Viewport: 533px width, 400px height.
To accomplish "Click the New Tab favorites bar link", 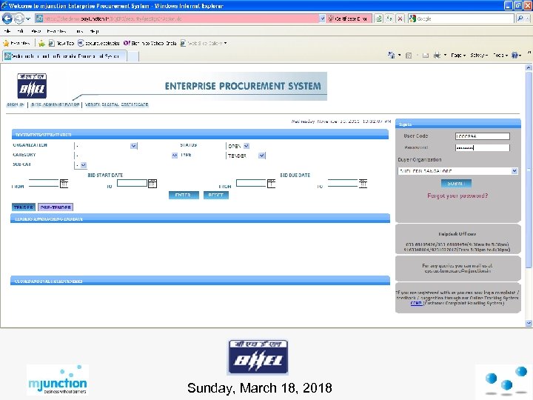I will pos(61,43).
